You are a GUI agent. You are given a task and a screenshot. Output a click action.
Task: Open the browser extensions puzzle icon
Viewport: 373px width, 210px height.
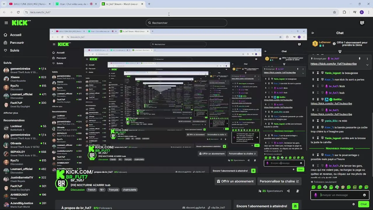tap(344, 12)
